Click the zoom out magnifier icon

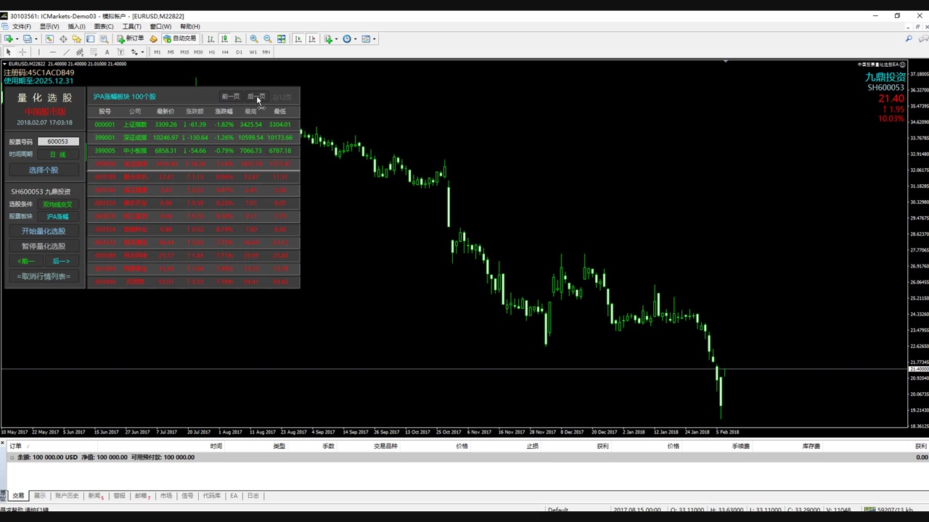(268, 39)
